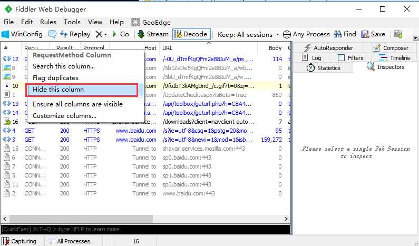This screenshot has height=246, width=419.
Task: Click the URL column header
Action: [x=209, y=48]
